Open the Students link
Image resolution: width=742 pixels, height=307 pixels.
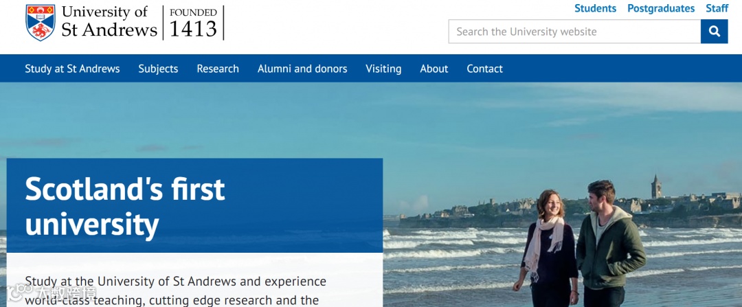point(595,8)
